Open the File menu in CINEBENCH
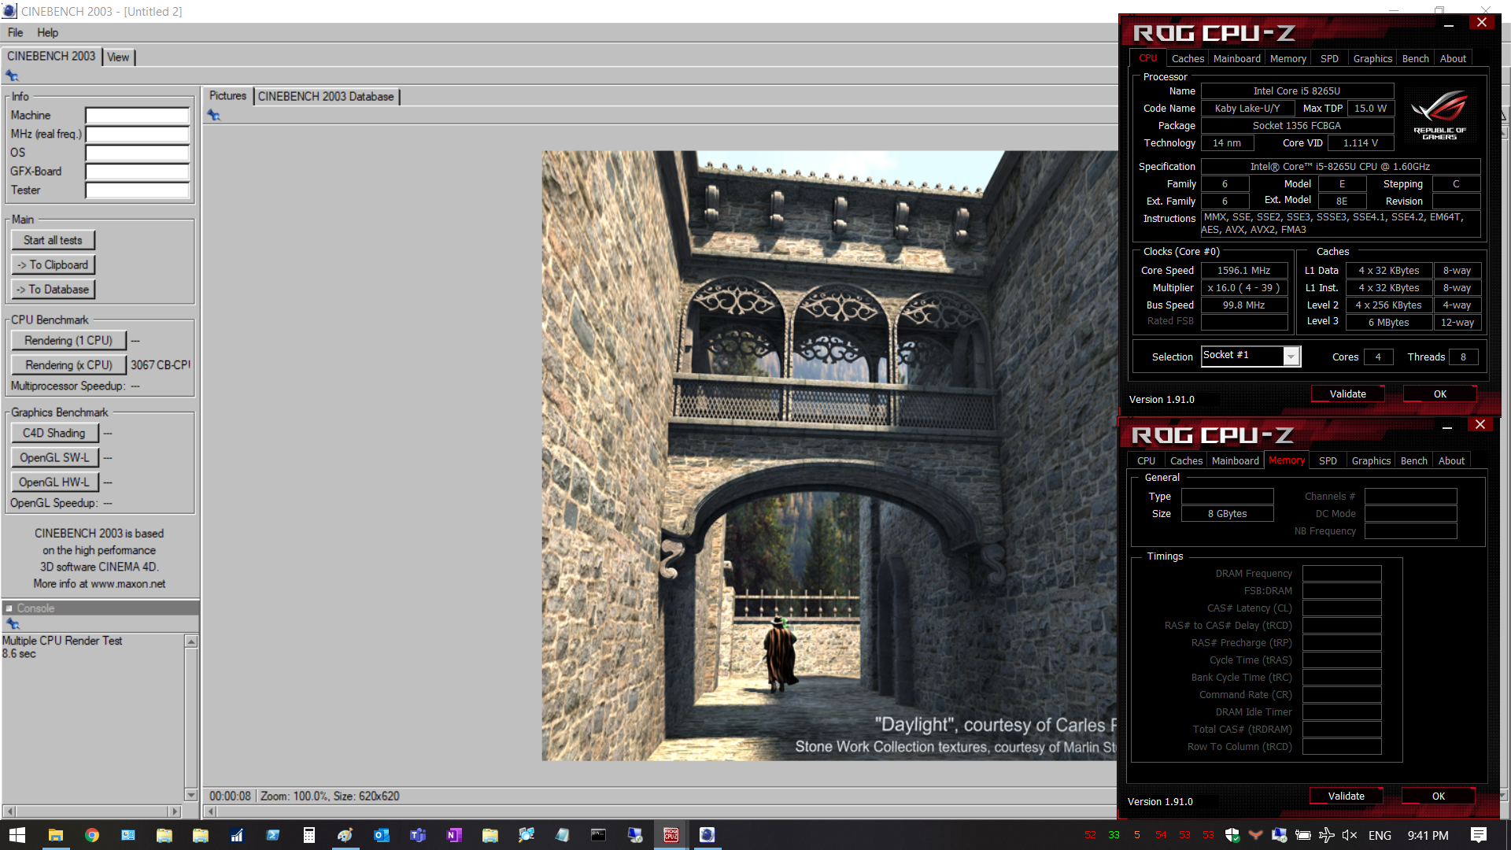This screenshot has width=1511, height=850. coord(15,32)
